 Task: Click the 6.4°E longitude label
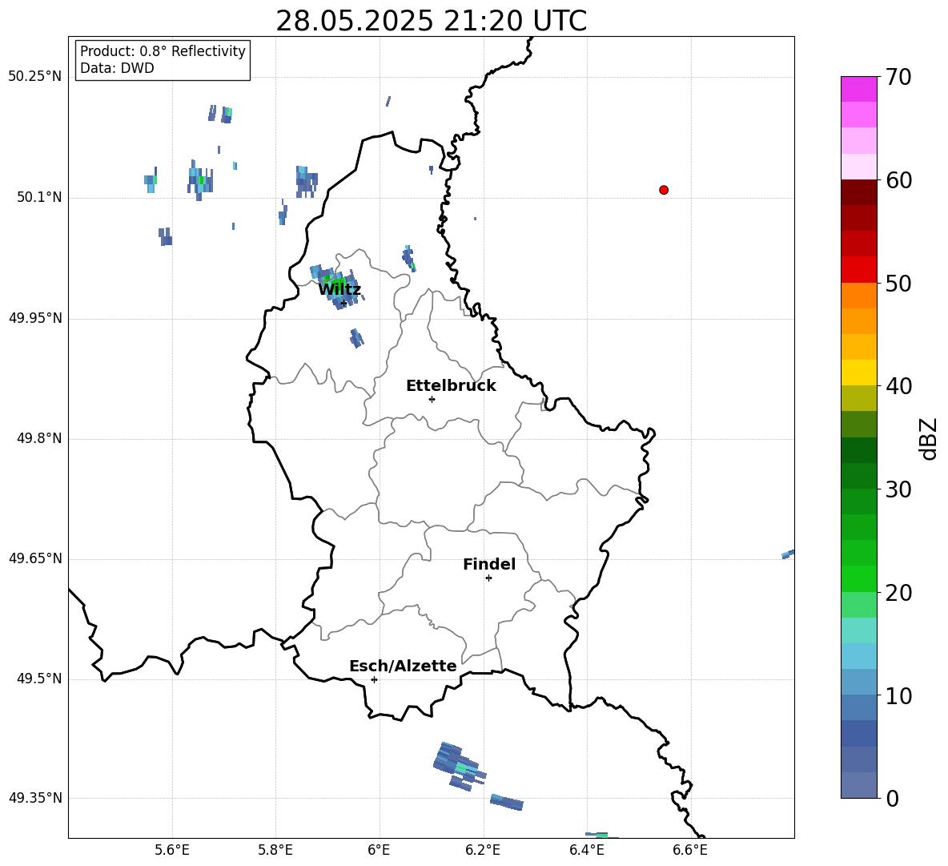click(x=586, y=850)
